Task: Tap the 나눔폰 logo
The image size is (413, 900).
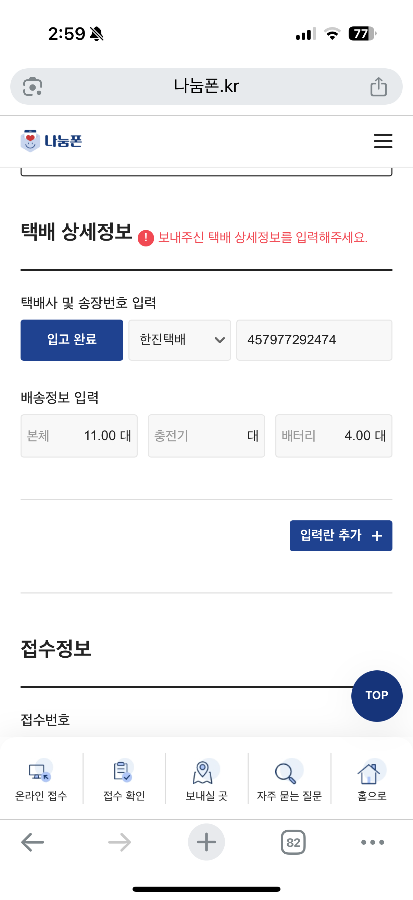Action: pyautogui.click(x=51, y=141)
